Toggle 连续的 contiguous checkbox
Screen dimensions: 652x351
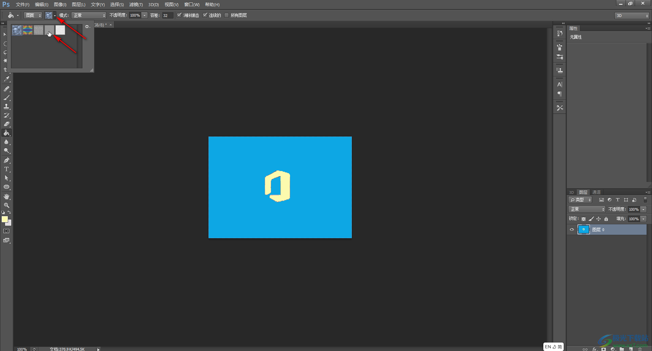[205, 15]
